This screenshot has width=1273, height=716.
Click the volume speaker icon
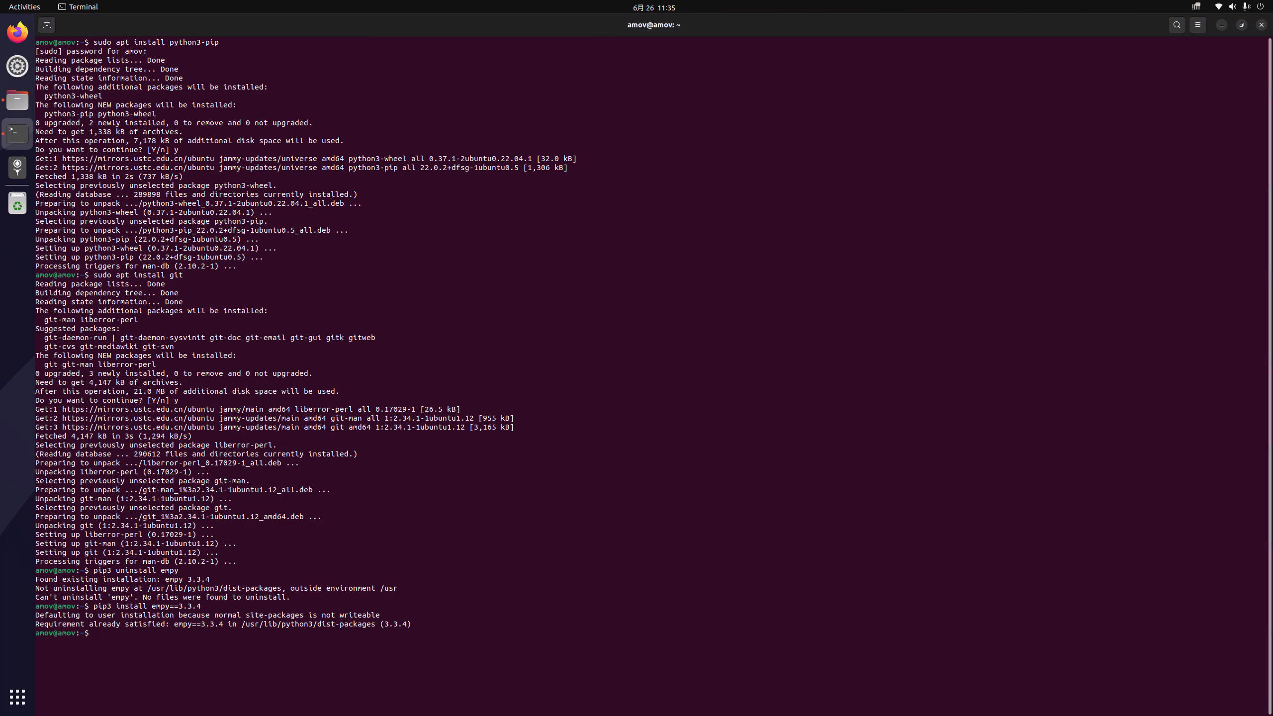[x=1232, y=7]
